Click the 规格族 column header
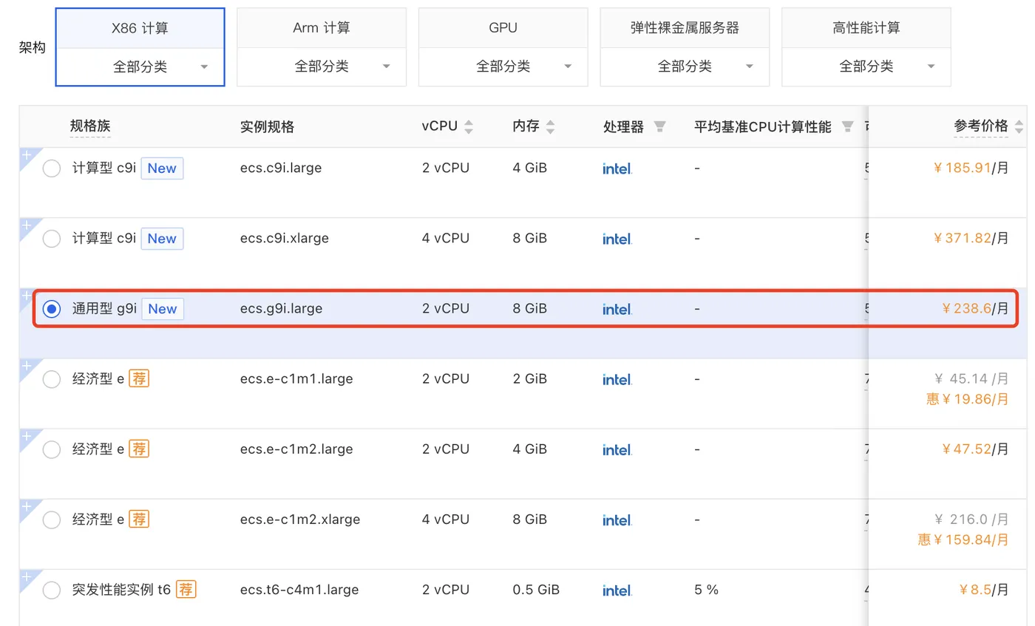Viewport: 1035px width, 626px height. pos(90,126)
